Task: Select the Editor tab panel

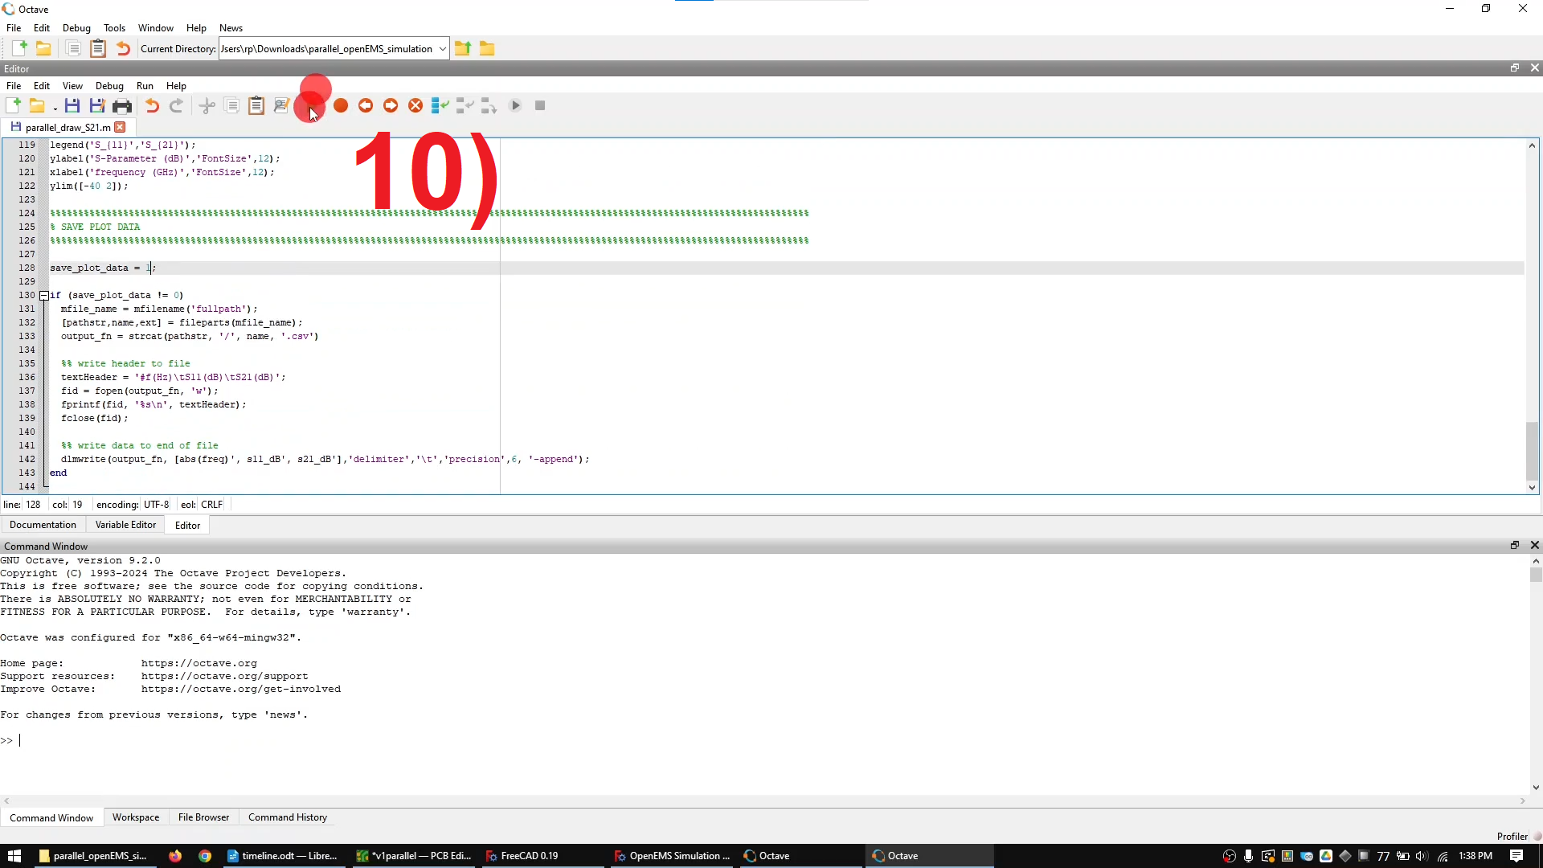Action: [x=186, y=525]
